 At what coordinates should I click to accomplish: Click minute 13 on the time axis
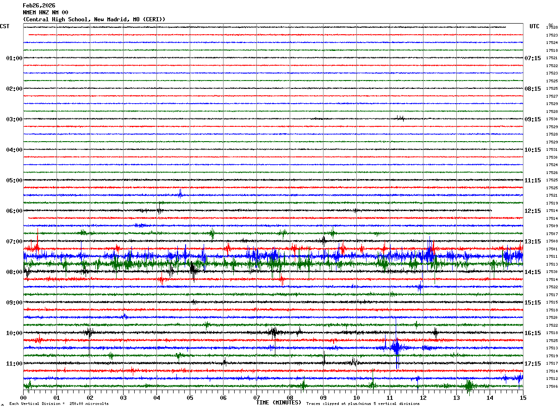click(456, 398)
